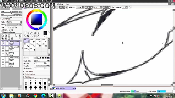Enable the Min Density checkbox
175x98 pixels.
(35, 68)
